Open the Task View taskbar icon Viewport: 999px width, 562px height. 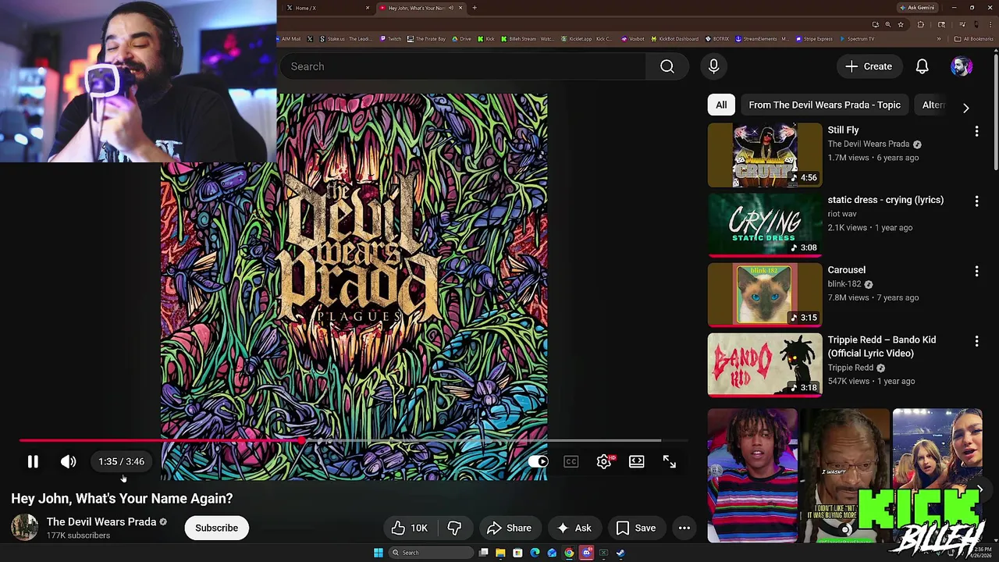[484, 553]
